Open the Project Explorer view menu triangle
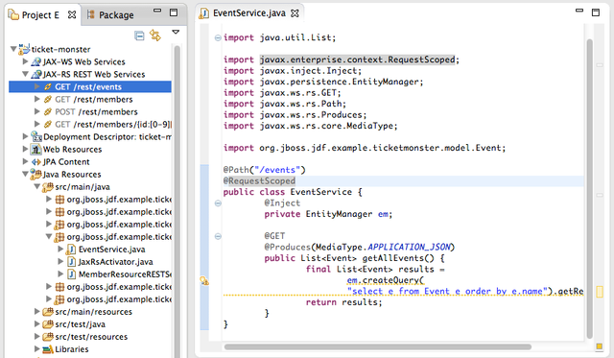The image size is (614, 358). click(176, 32)
